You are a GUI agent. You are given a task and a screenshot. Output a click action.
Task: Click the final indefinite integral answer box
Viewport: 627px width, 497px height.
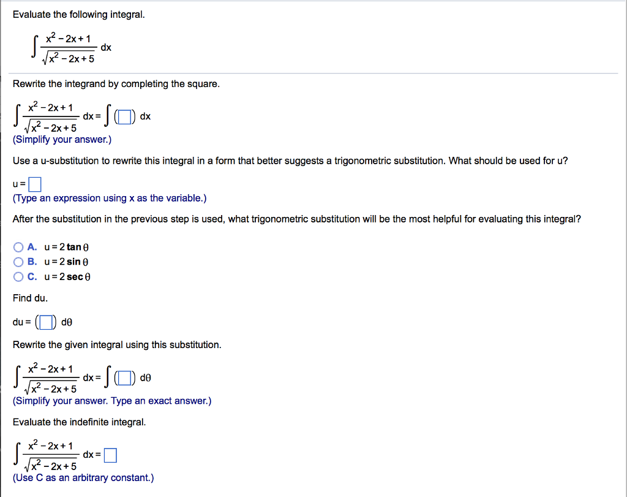pyautogui.click(x=111, y=455)
